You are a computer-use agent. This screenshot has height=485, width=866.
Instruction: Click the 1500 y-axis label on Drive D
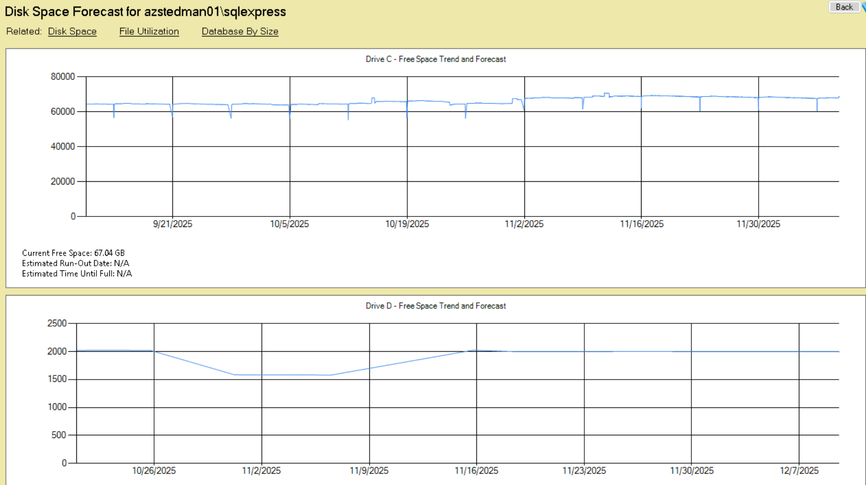[57, 380]
